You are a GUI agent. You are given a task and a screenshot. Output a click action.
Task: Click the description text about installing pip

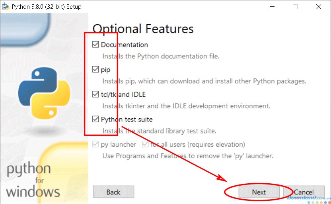coord(204,81)
